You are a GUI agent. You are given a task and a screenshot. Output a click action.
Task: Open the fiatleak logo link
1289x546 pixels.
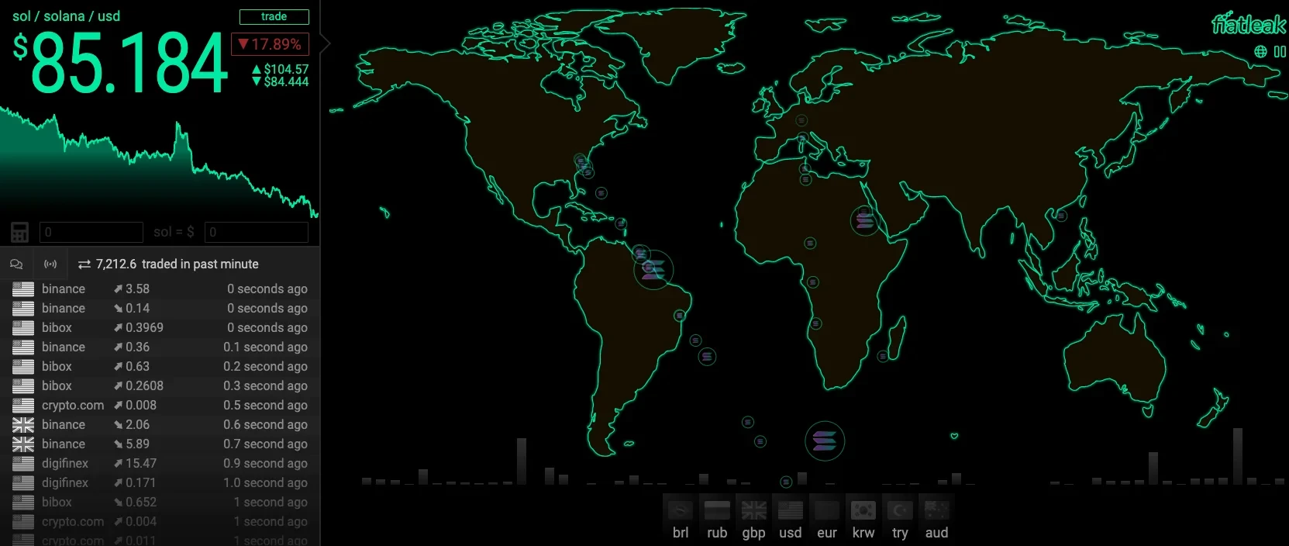pos(1248,25)
